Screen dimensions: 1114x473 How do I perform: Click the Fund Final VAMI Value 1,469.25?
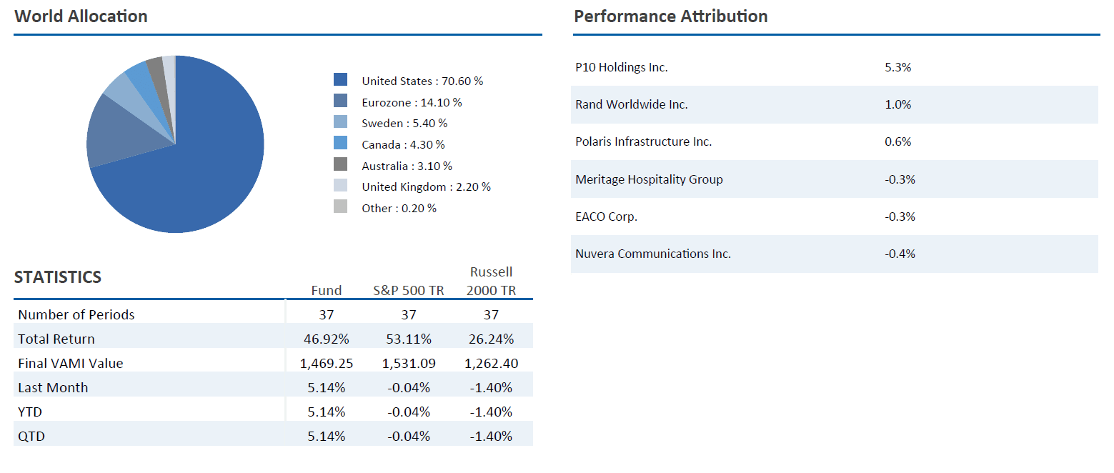pos(327,363)
